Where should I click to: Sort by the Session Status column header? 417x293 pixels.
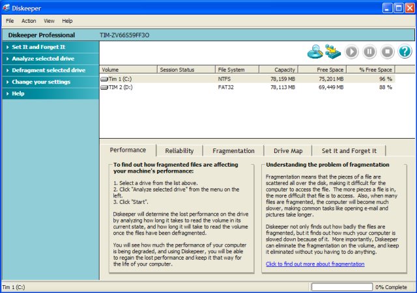186,70
